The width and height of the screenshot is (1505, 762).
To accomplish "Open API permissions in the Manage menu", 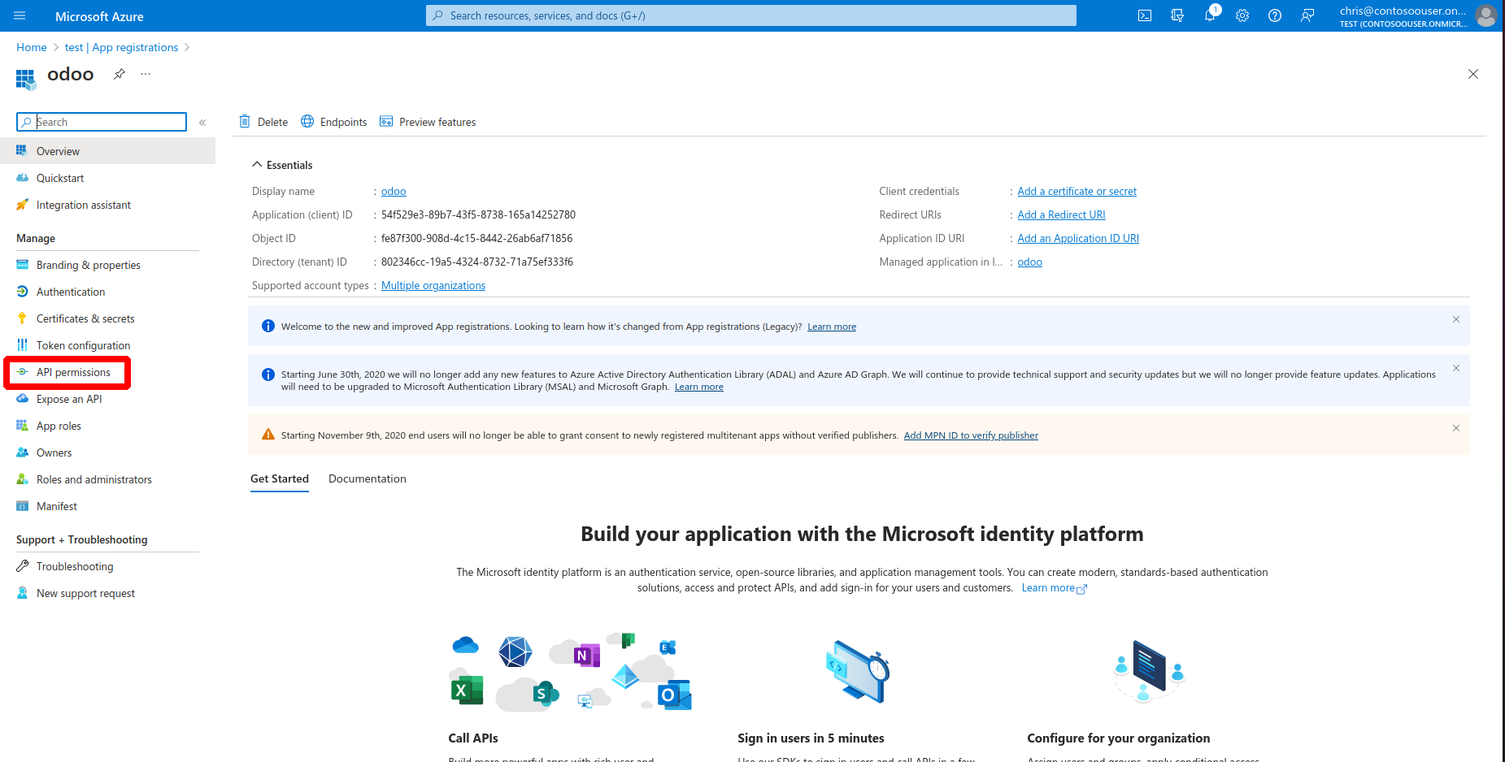I will pos(73,372).
